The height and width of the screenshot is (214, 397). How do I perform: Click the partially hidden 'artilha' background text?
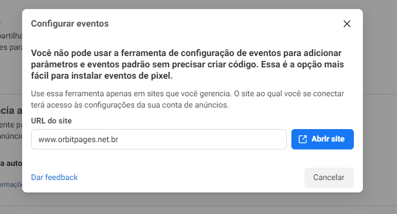[x=11, y=36]
